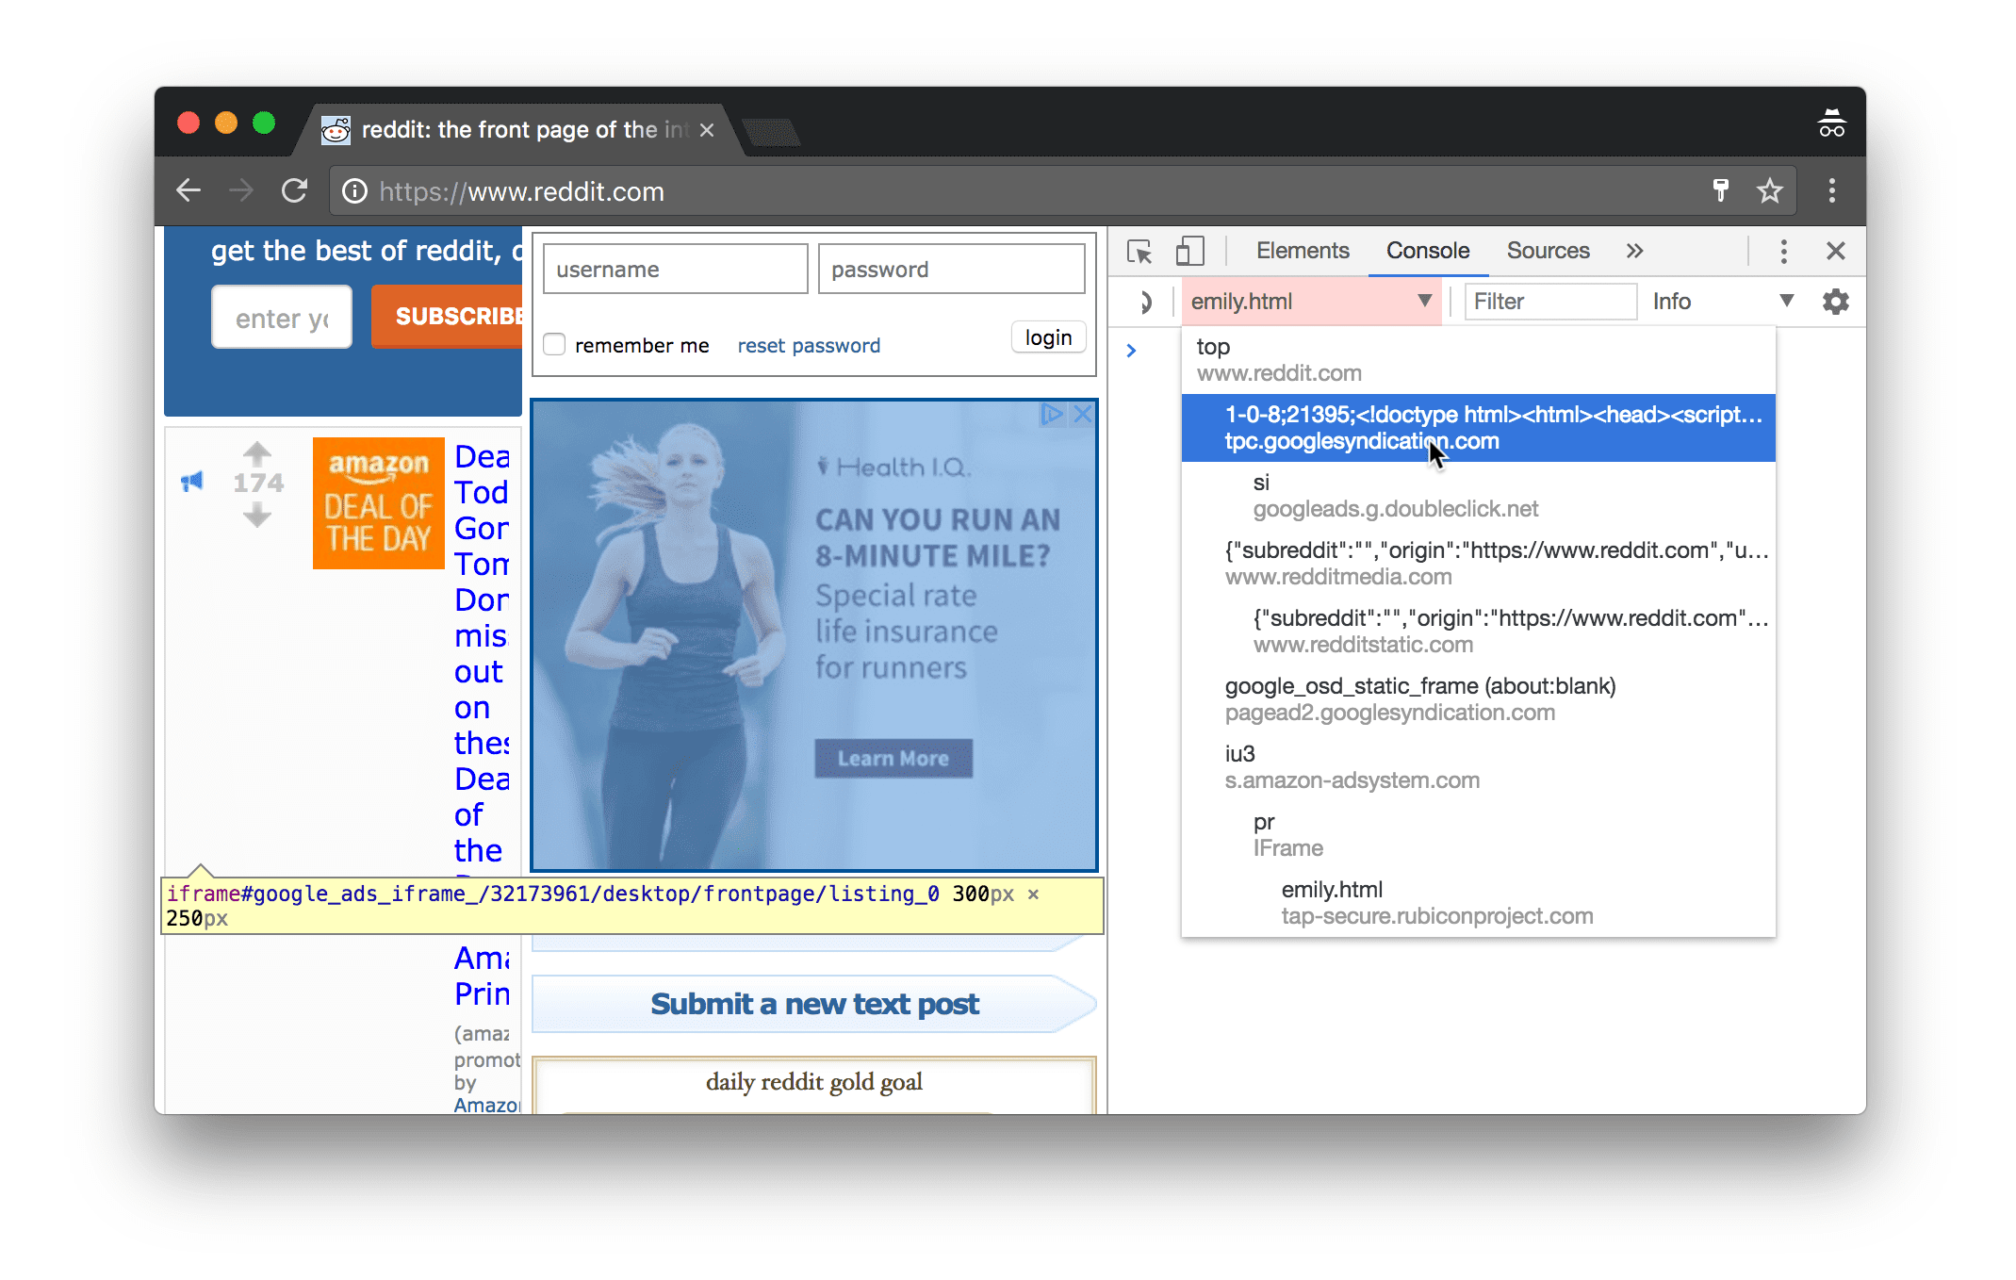Viewport: 2016px width, 1280px height.
Task: Click the username input field
Action: [675, 269]
